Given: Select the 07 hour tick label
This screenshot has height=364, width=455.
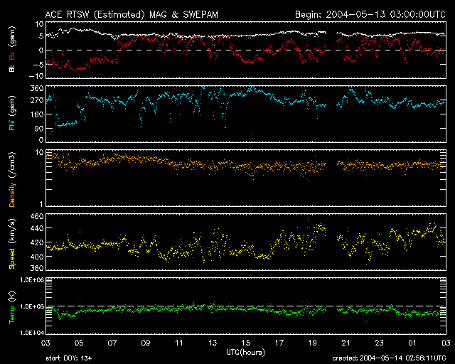Looking at the screenshot, I should [x=113, y=343].
